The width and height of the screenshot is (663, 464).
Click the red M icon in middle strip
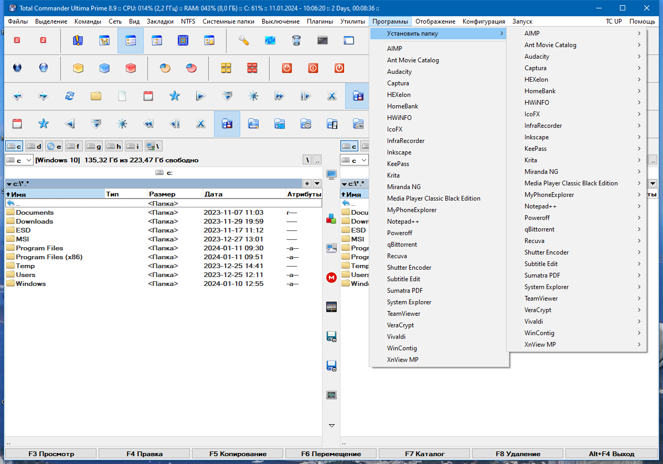coord(331,278)
